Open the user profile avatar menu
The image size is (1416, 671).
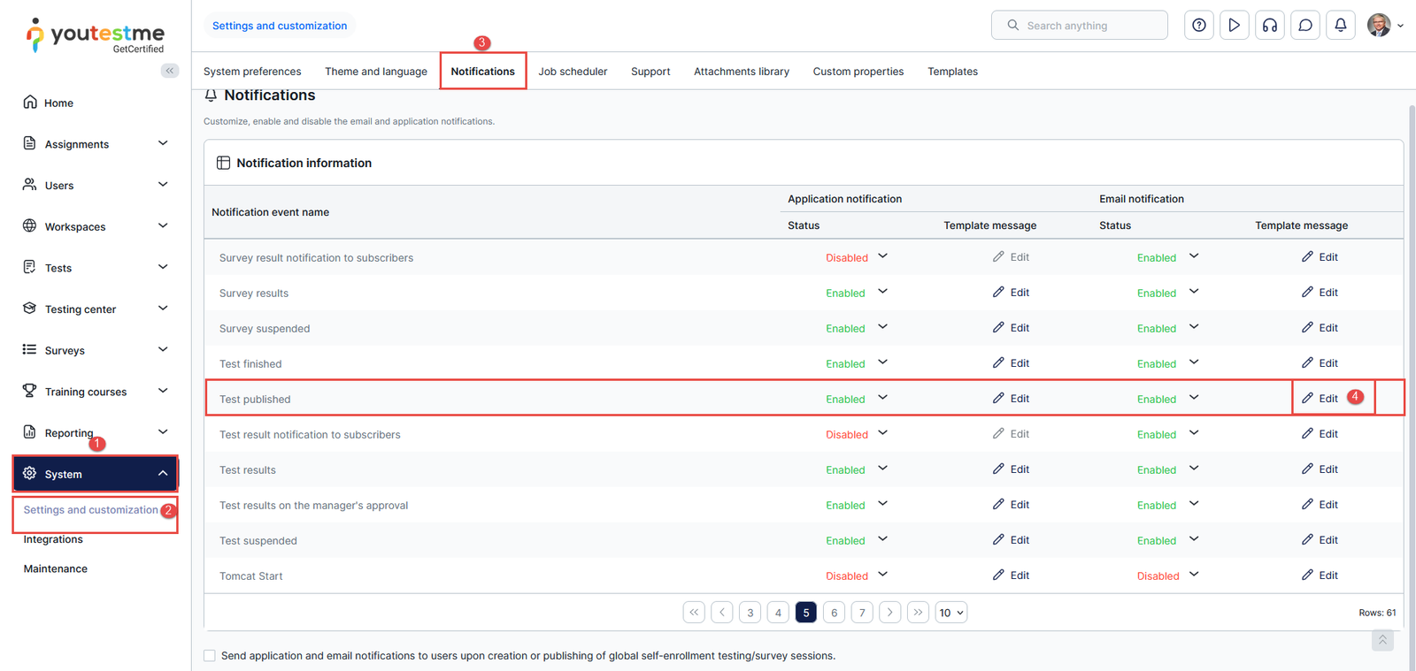pyautogui.click(x=1384, y=26)
